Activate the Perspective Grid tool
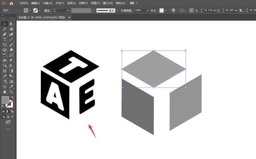Screen dimensions: 256x159 click(x=11, y=66)
